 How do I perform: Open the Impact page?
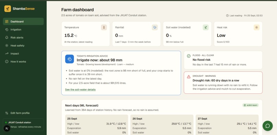coord(23,54)
